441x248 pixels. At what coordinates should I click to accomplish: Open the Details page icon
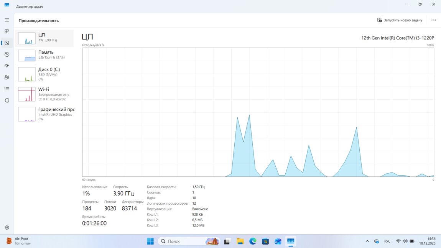tap(7, 89)
